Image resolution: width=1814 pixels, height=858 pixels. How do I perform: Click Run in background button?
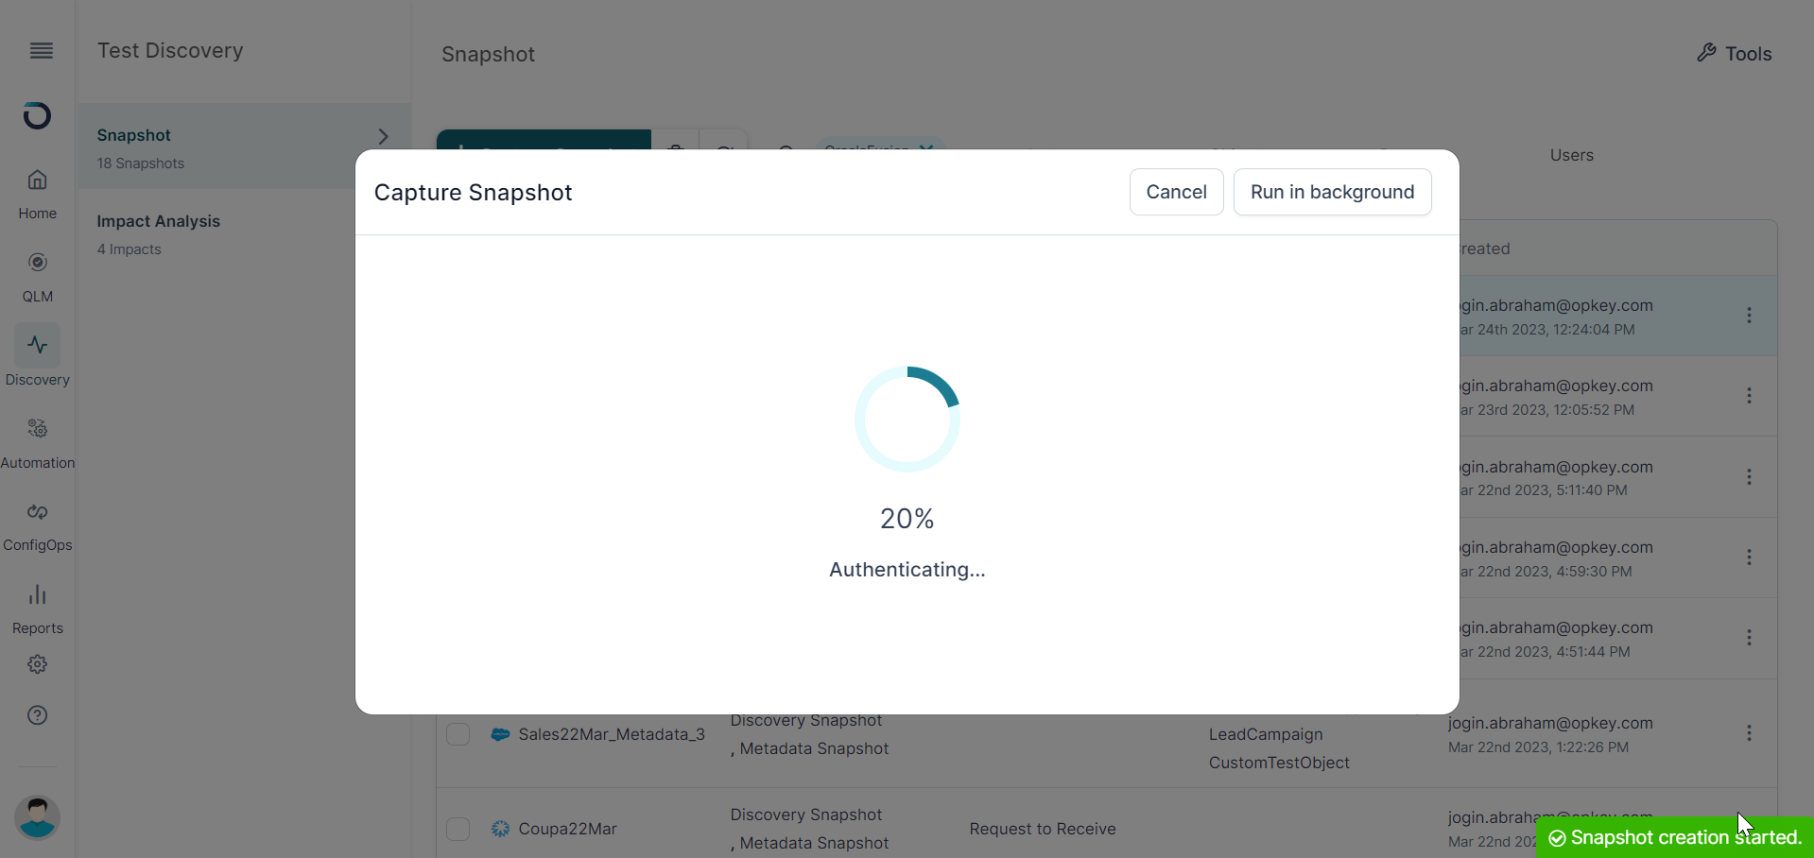pos(1332,192)
